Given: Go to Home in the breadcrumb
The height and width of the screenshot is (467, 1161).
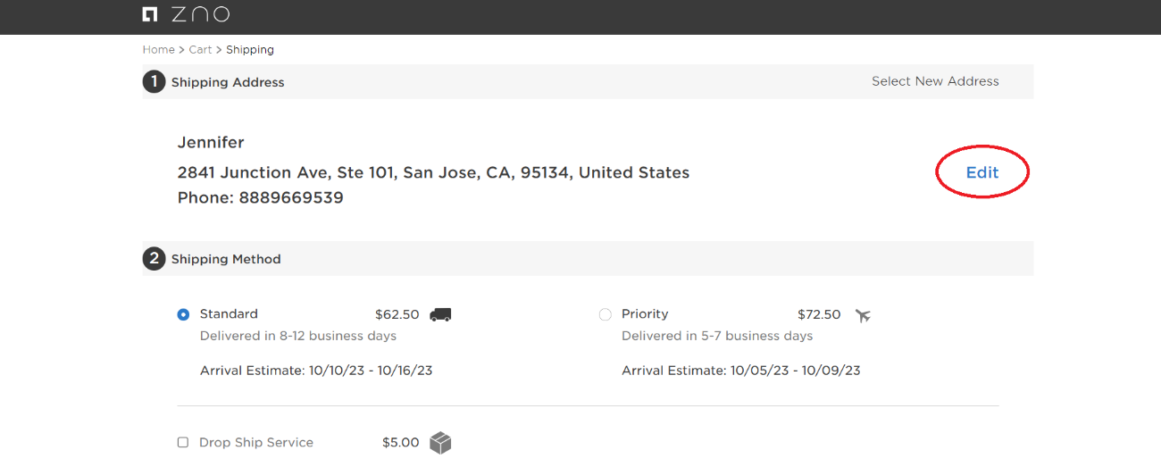Looking at the screenshot, I should (x=158, y=50).
